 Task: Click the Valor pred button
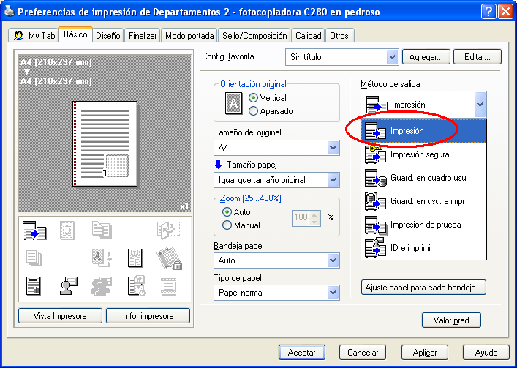point(451,320)
